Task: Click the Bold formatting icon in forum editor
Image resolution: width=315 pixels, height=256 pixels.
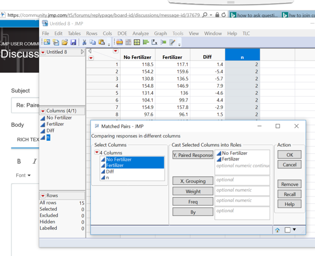Action: (19, 161)
